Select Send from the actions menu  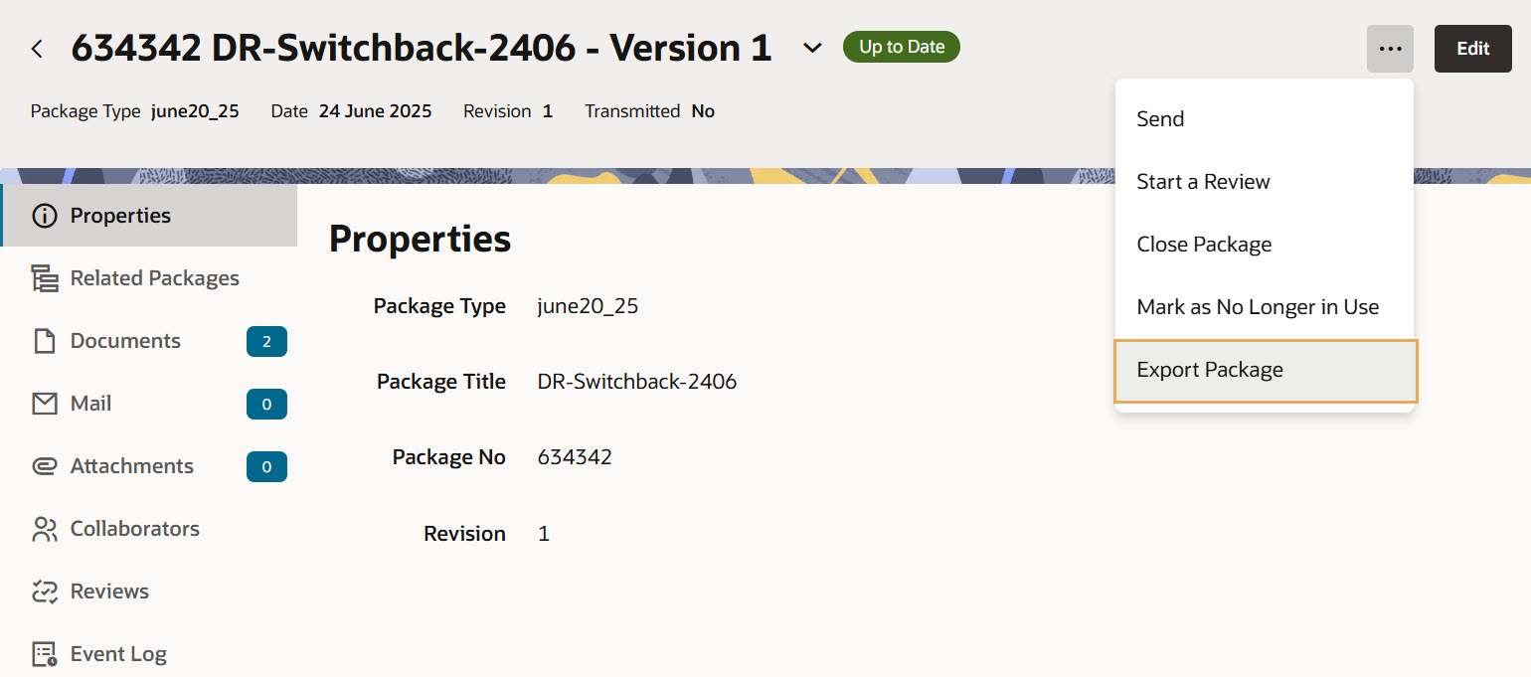point(1160,119)
